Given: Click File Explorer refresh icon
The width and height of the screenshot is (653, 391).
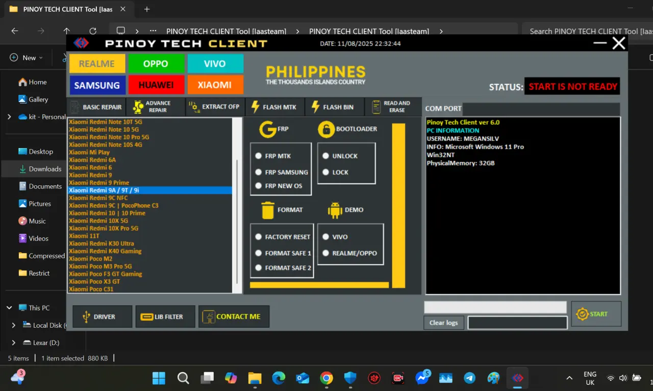Looking at the screenshot, I should (x=93, y=31).
